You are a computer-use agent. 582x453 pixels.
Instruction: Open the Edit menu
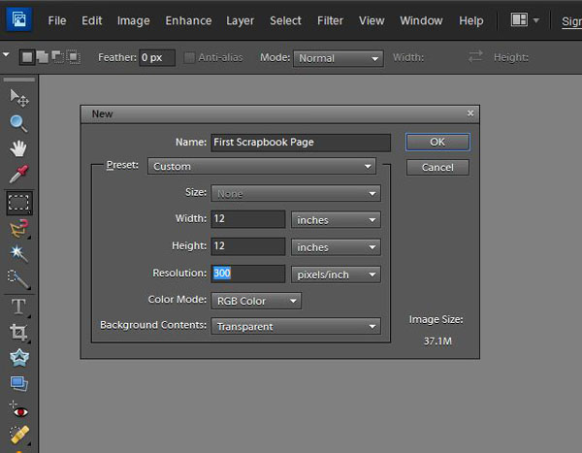(92, 20)
